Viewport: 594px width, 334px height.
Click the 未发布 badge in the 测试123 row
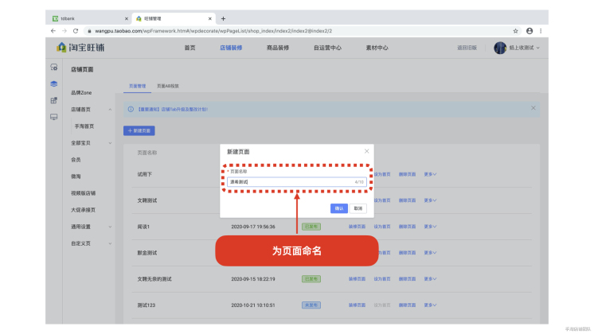point(311,305)
